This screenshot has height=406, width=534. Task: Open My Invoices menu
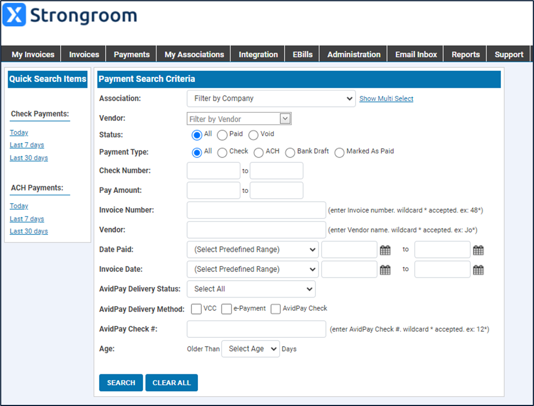point(33,54)
